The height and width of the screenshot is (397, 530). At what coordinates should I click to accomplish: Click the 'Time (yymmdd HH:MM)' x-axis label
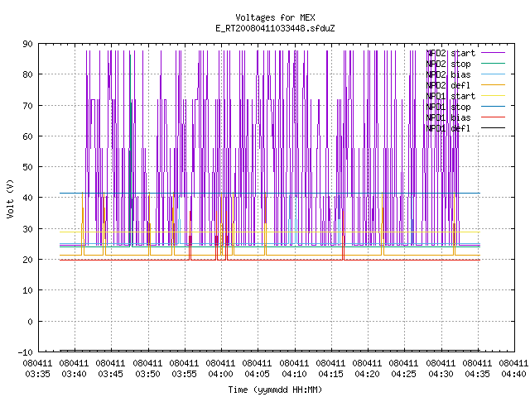[x=275, y=390]
